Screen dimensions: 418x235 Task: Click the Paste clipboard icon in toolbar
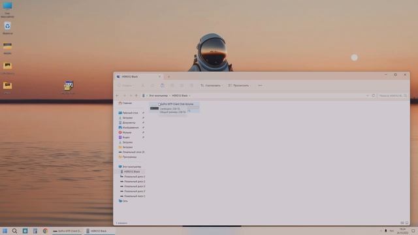tap(162, 86)
